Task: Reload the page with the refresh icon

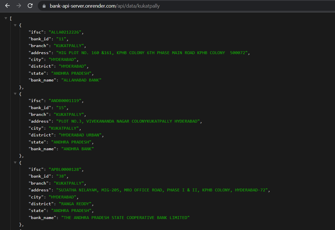Action: (x=30, y=6)
